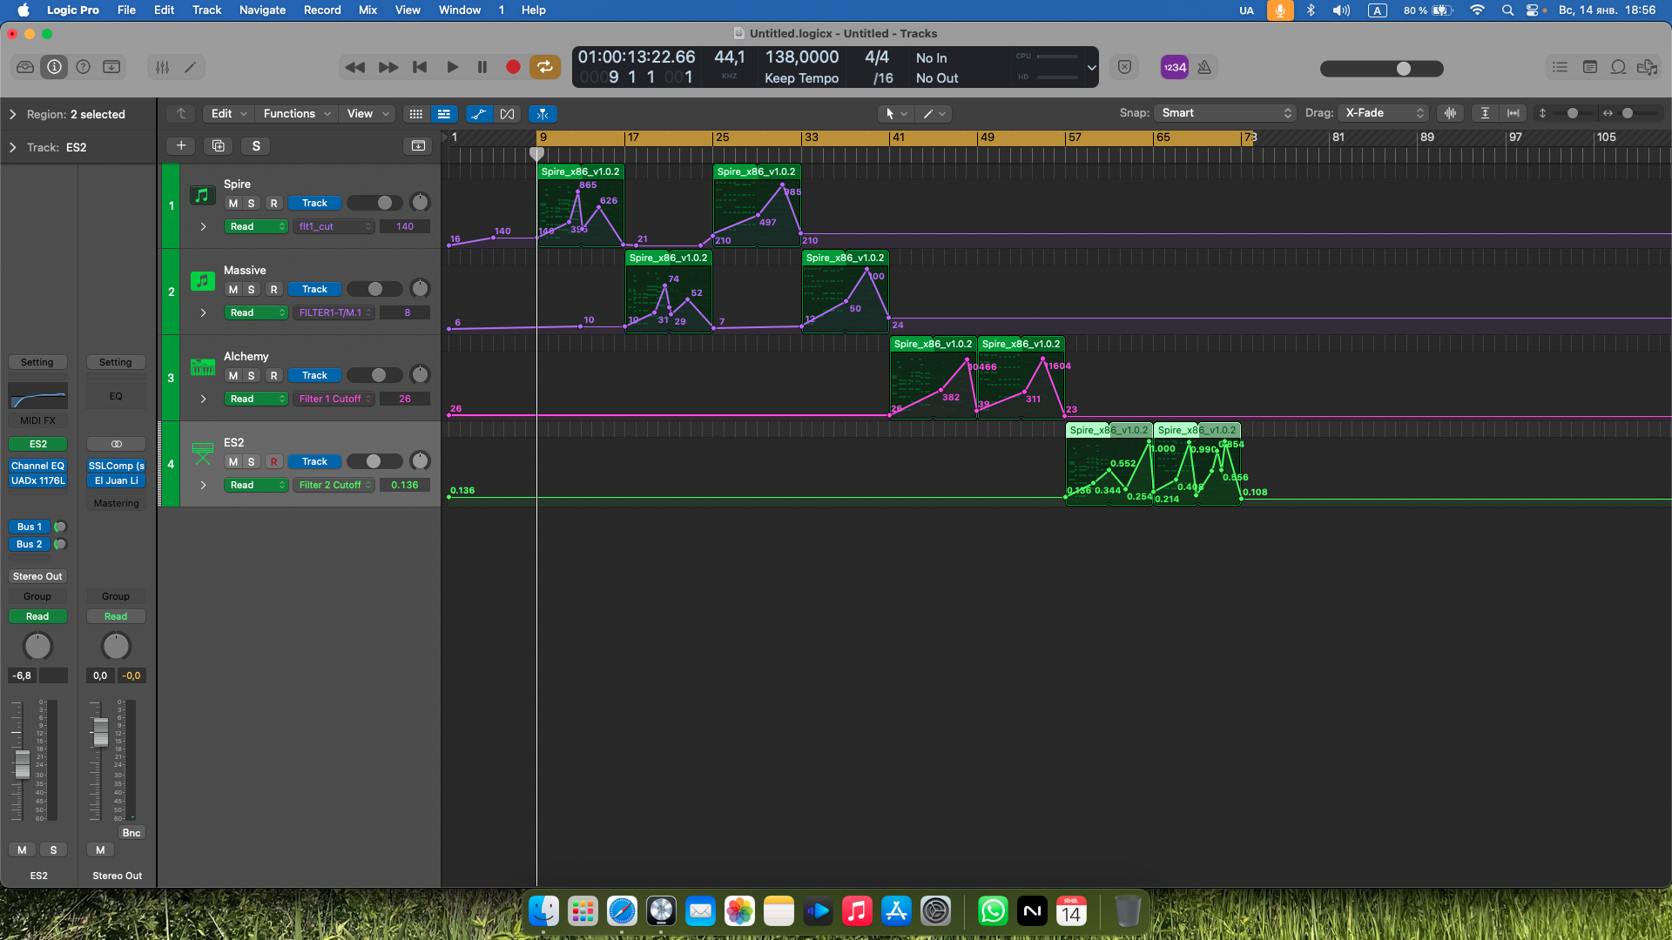Open the tracks area View dropdown
The image size is (1672, 940).
pos(367,114)
